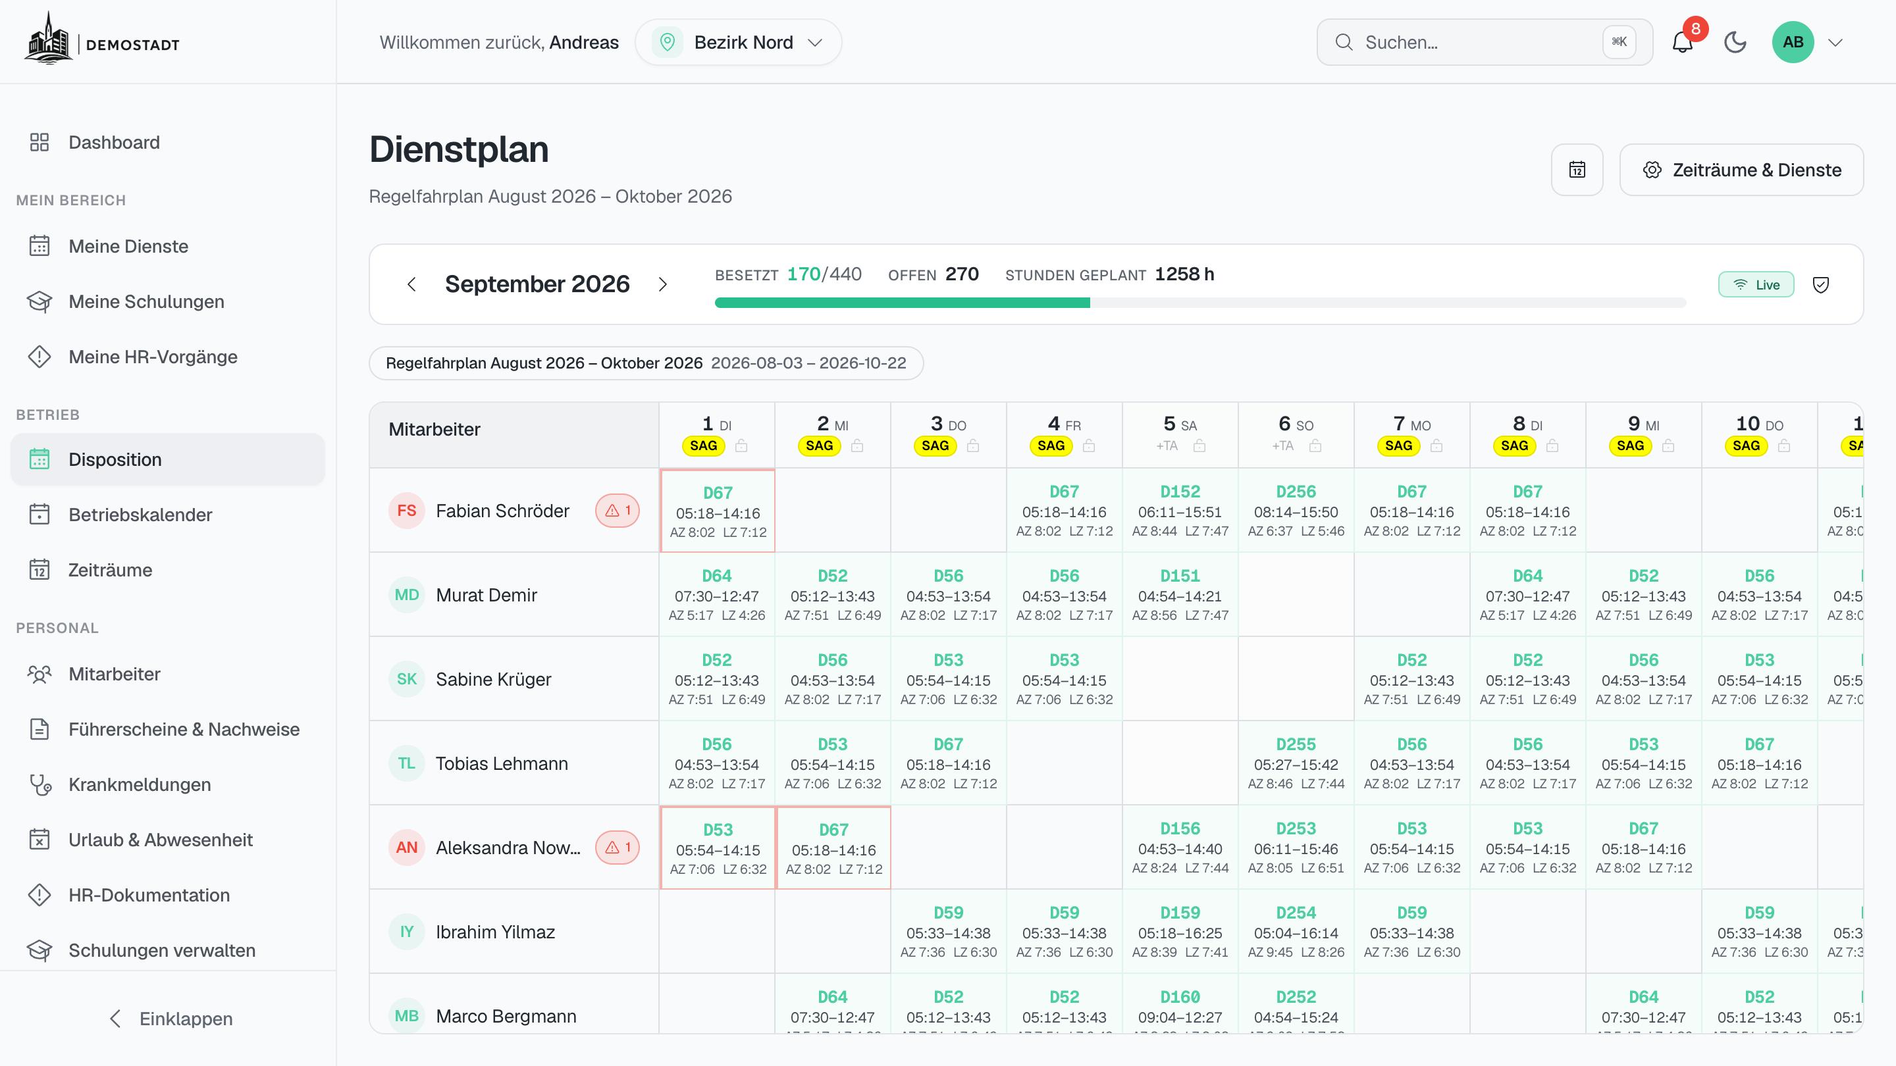The height and width of the screenshot is (1066, 1896).
Task: Toggle the lock on day 8 DI
Action: (x=1552, y=446)
